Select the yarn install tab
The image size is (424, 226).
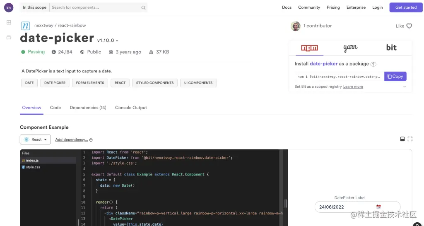350,48
